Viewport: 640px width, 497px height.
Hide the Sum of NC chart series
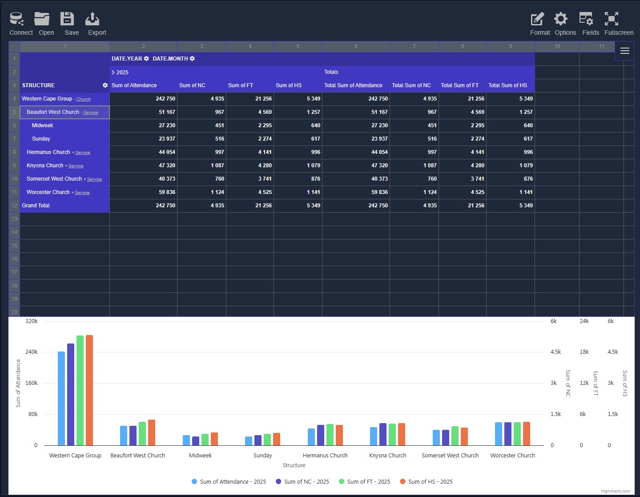pyautogui.click(x=302, y=481)
